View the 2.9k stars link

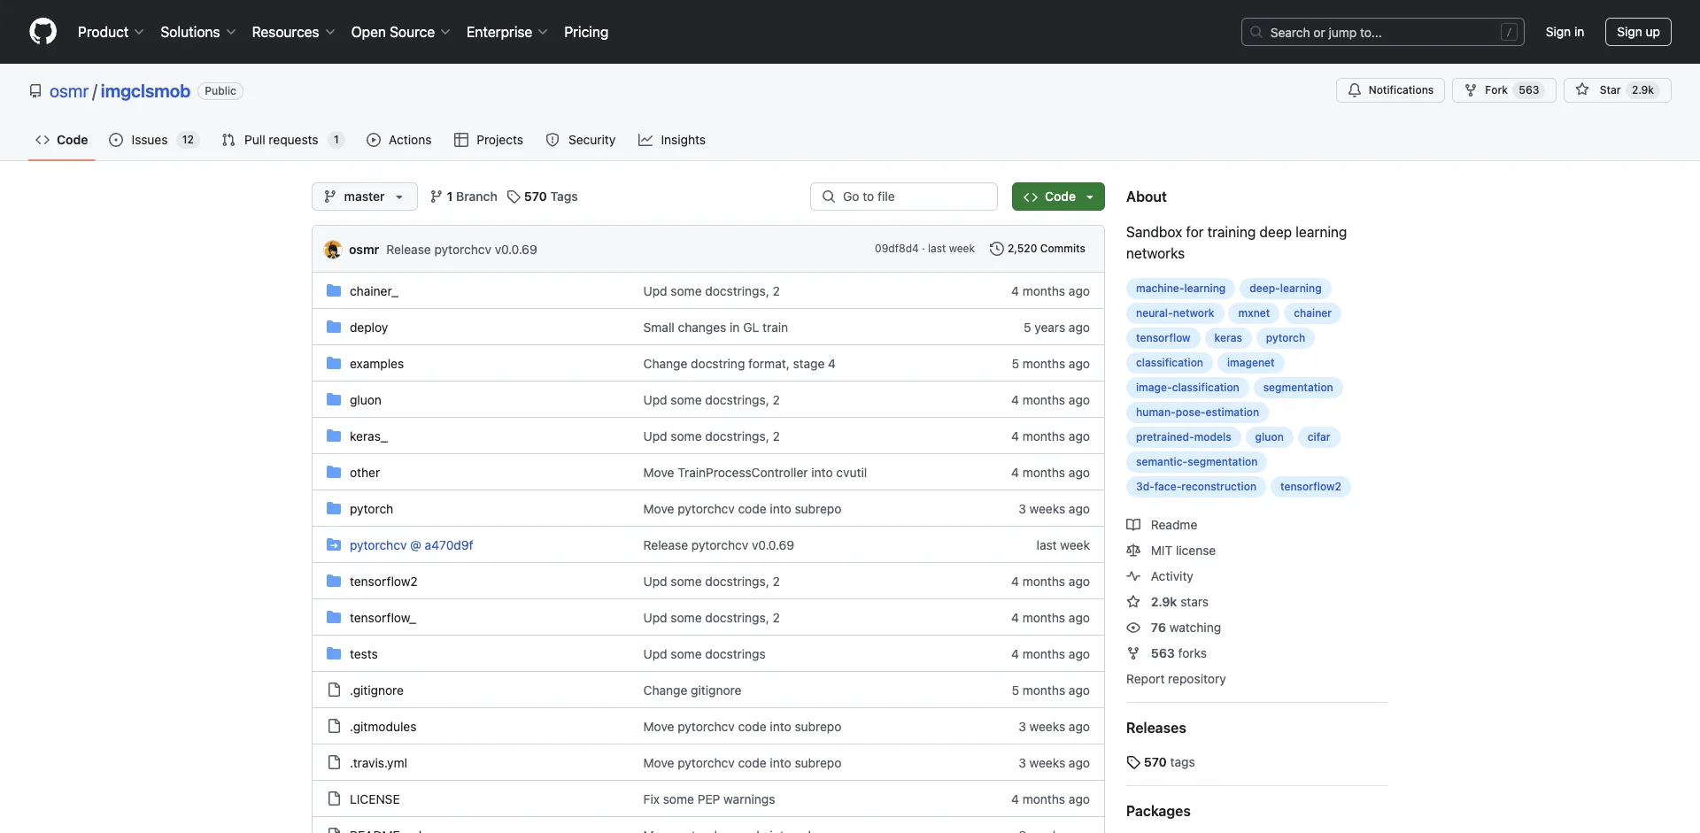[x=1167, y=602]
